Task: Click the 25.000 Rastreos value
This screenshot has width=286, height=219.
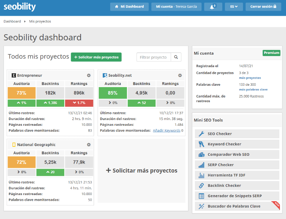Action: 251,96
